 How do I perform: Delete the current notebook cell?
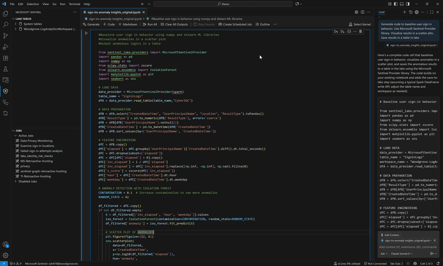tap(361, 32)
